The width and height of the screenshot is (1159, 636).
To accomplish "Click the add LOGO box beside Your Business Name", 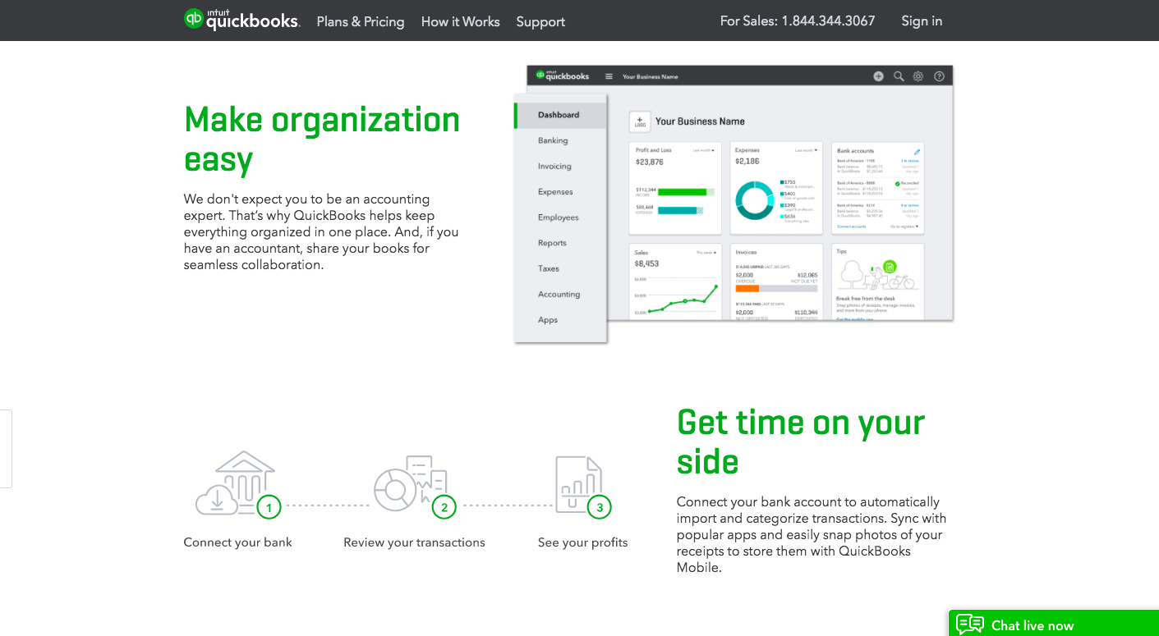I will pyautogui.click(x=640, y=121).
